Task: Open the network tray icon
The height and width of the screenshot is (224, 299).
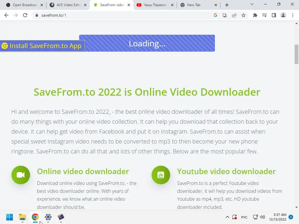Action: click(255, 217)
